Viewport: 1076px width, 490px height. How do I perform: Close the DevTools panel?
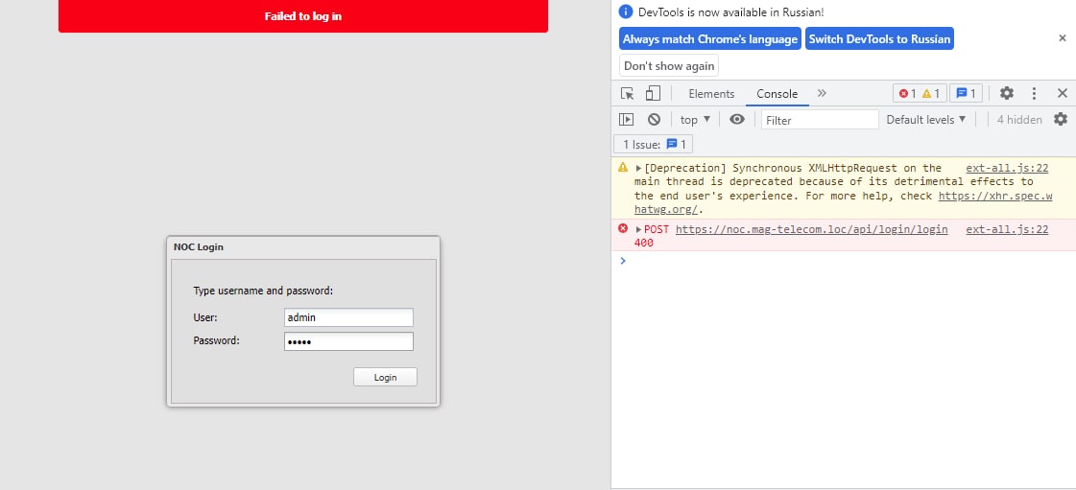tap(1062, 93)
